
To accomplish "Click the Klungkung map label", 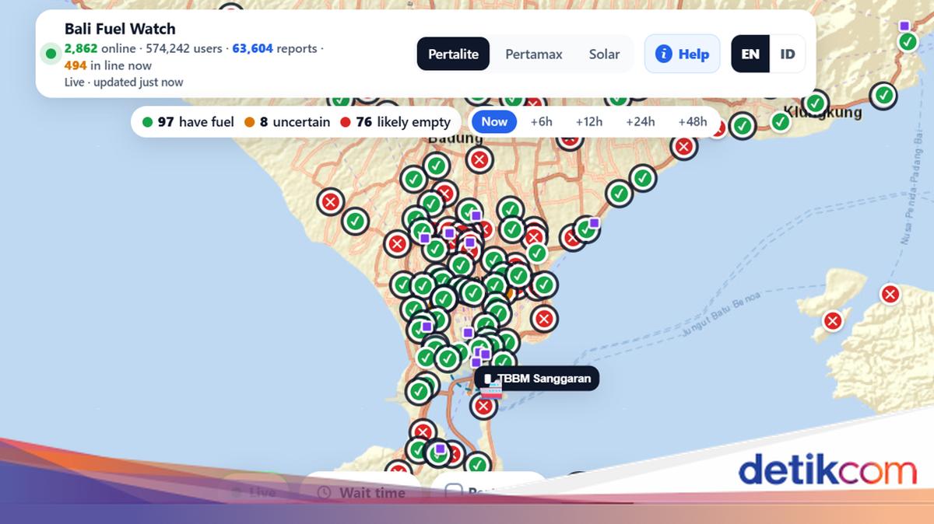I will pyautogui.click(x=823, y=114).
